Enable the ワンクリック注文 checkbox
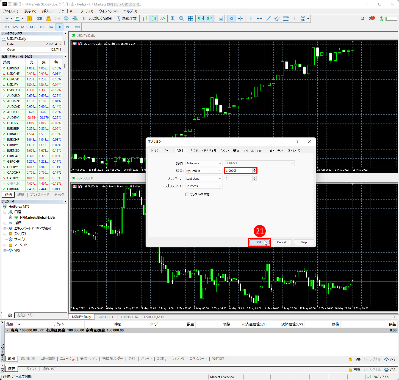Screen dimensions: 399x380 (187, 195)
